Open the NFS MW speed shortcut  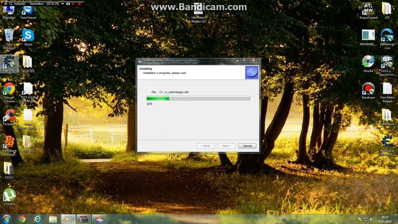coord(368,12)
